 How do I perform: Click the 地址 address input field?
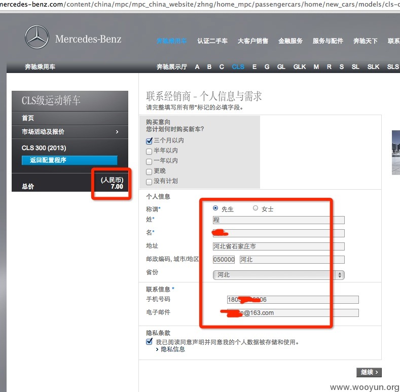pyautogui.click(x=278, y=246)
